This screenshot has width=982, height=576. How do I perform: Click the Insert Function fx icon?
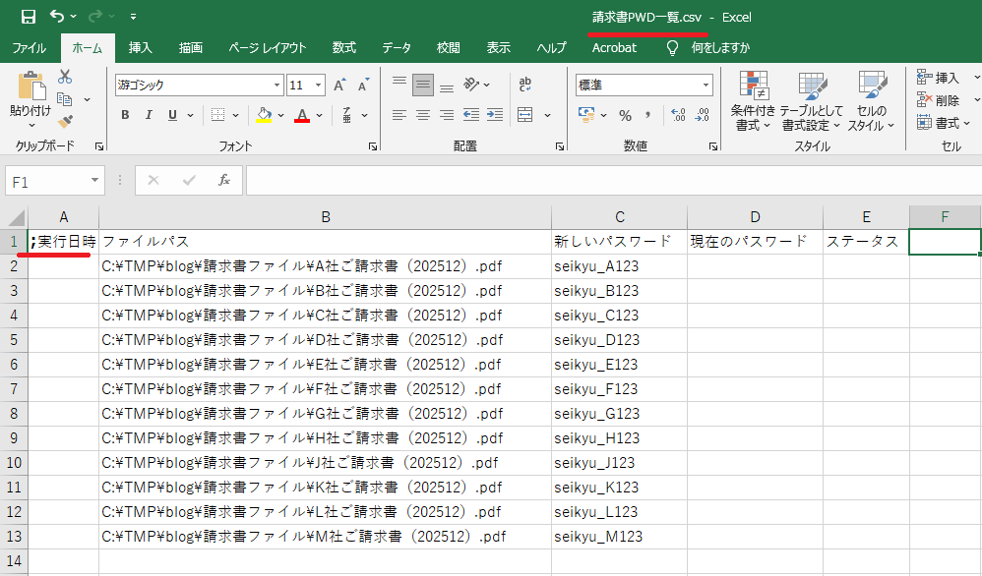[x=224, y=180]
